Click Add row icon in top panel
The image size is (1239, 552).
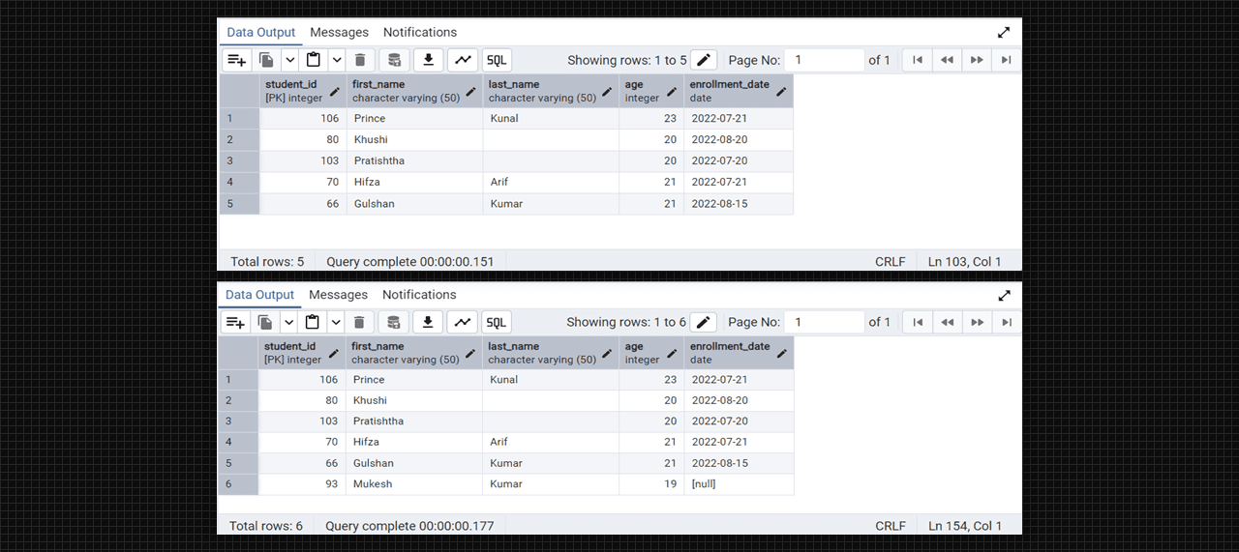pos(236,60)
